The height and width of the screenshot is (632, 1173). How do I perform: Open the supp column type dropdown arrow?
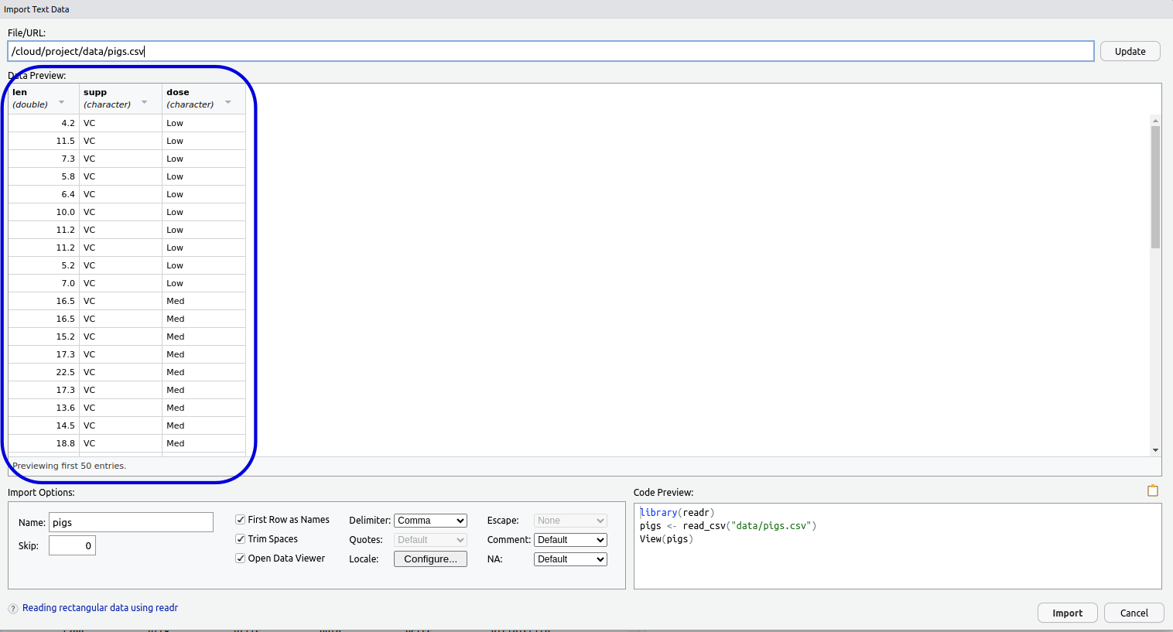click(x=144, y=102)
